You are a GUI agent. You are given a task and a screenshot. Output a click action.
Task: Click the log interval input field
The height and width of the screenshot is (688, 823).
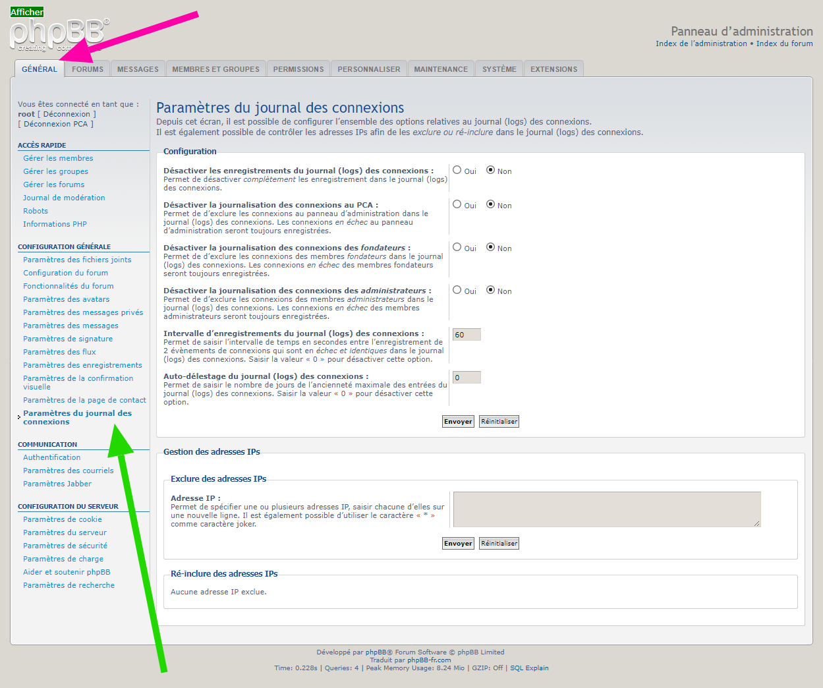tap(467, 335)
